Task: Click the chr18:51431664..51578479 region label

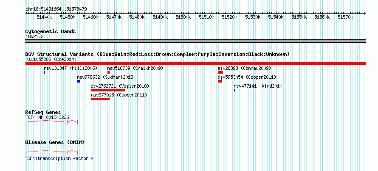Action: pyautogui.click(x=56, y=9)
